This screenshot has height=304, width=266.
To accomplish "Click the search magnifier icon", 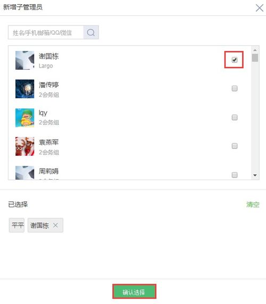I will [x=91, y=32].
